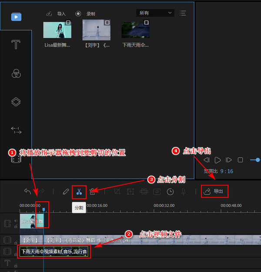Click the 【刘宇】 track film icon
Image resolution: width=261 pixels, height=272 pixels.
[7, 240]
